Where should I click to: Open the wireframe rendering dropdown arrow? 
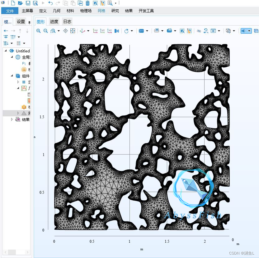pyautogui.click(x=234, y=31)
